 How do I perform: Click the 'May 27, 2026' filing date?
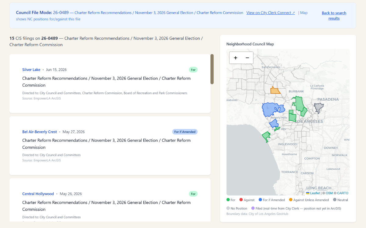tap(74, 132)
